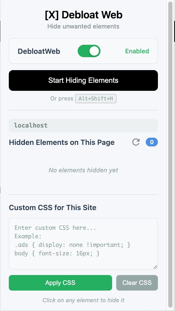The image size is (175, 311).
Task: Click the hidden elements count badge
Action: (x=152, y=142)
